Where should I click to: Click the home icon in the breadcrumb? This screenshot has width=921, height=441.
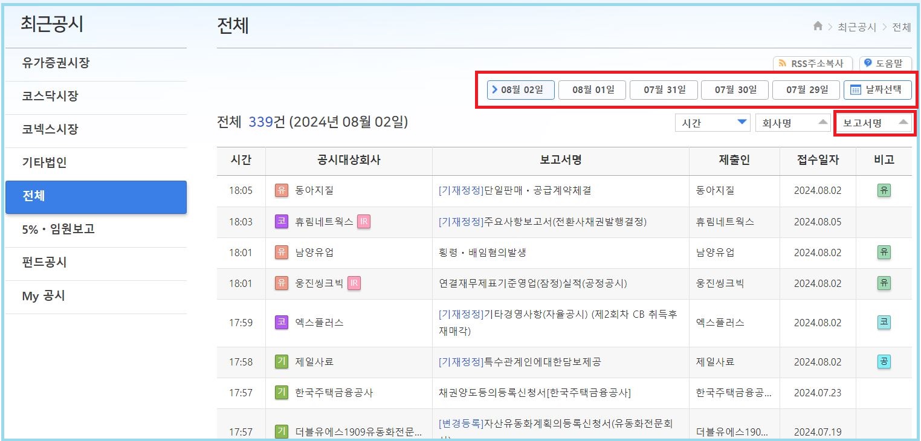point(817,27)
